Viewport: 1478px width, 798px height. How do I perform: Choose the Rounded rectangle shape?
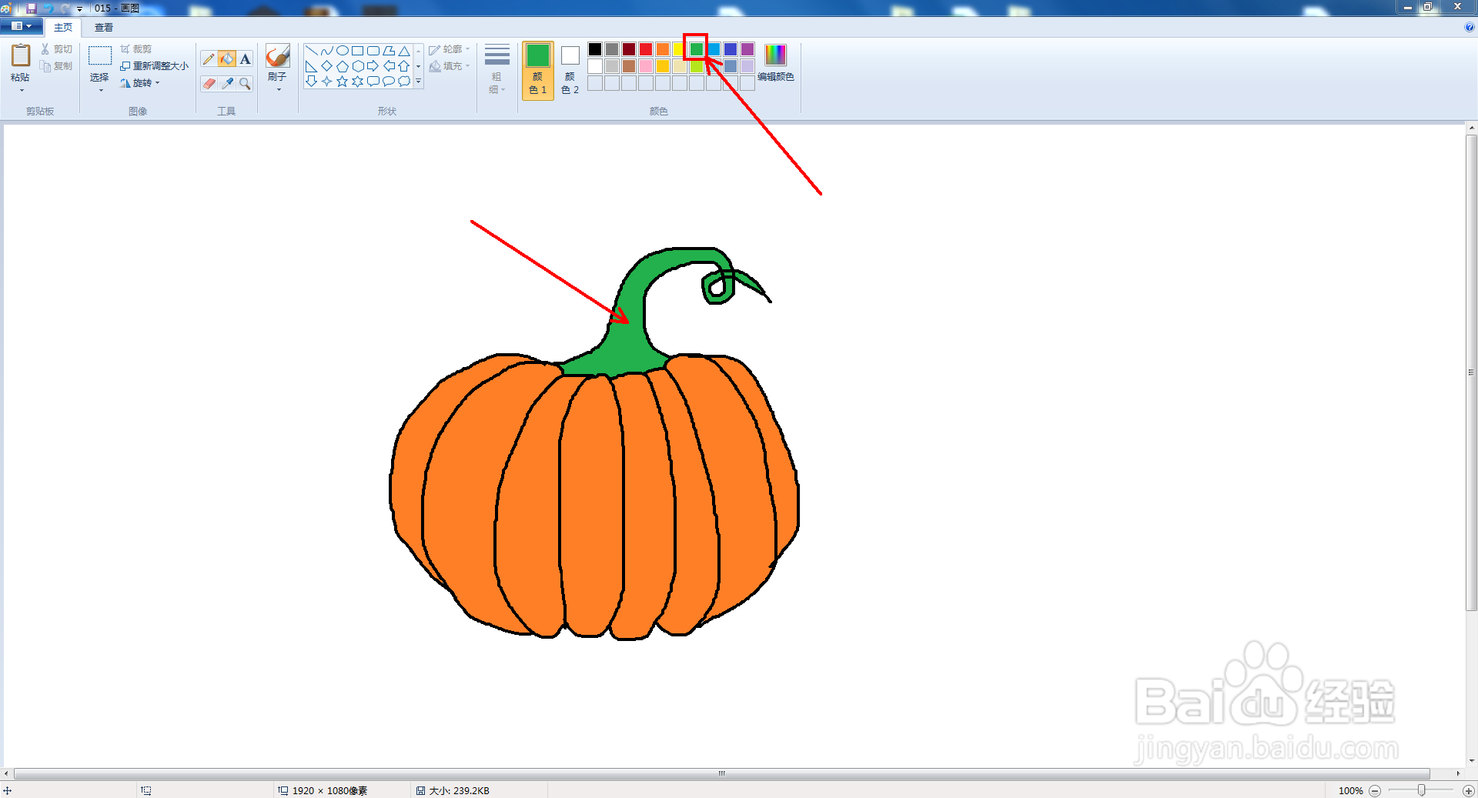click(x=373, y=51)
